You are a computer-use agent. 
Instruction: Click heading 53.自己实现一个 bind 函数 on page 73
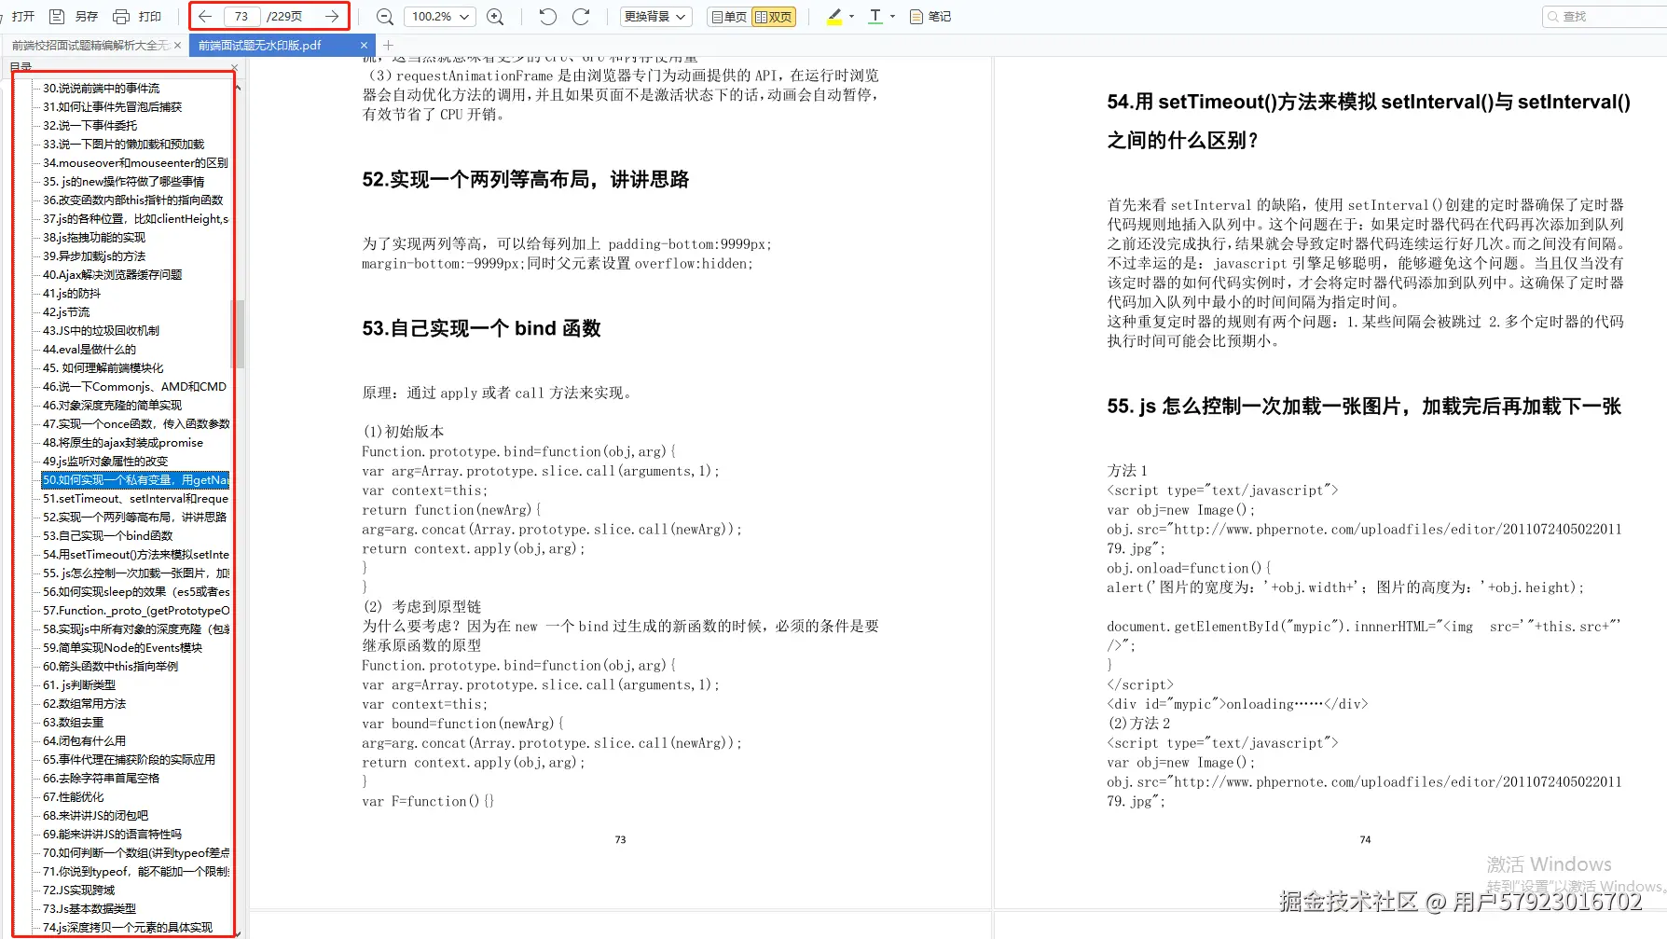coord(481,328)
